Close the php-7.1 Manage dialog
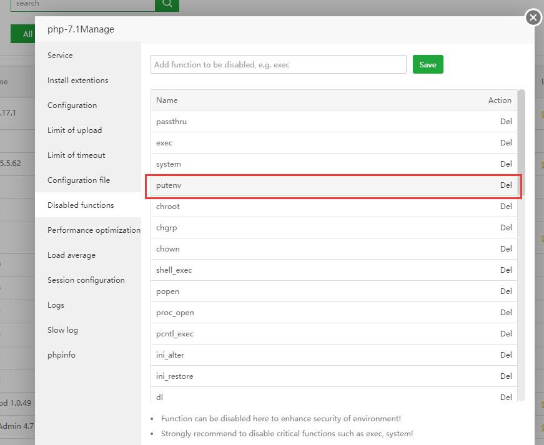The image size is (544, 445). (x=533, y=17)
